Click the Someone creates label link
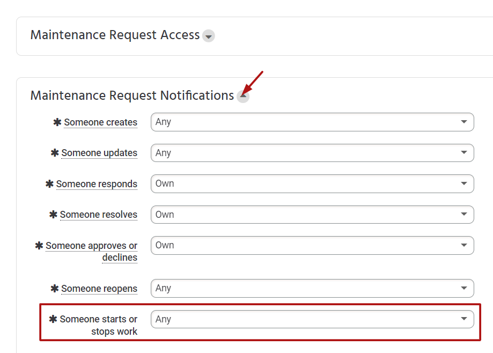 (x=101, y=122)
